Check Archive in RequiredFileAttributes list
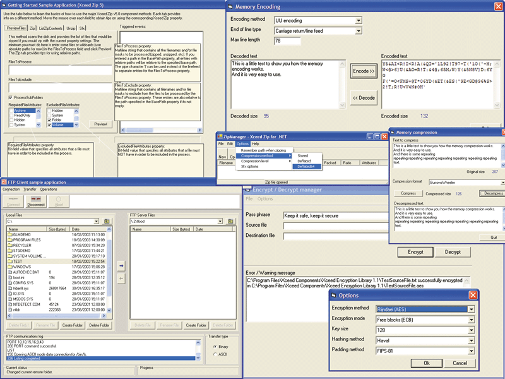Image resolution: width=505 pixels, height=379 pixels. click(11, 111)
